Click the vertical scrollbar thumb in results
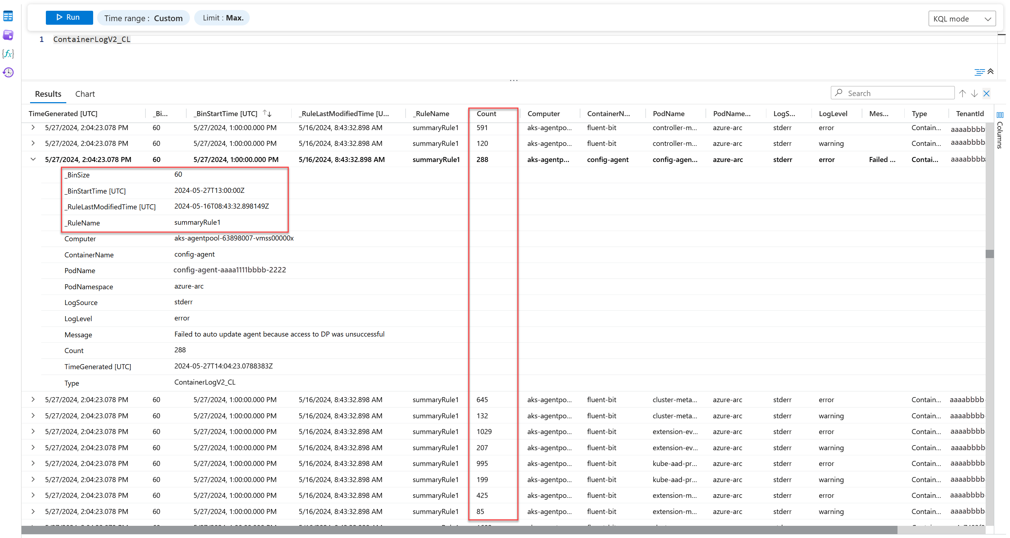This screenshot has height=538, width=1010. (990, 254)
